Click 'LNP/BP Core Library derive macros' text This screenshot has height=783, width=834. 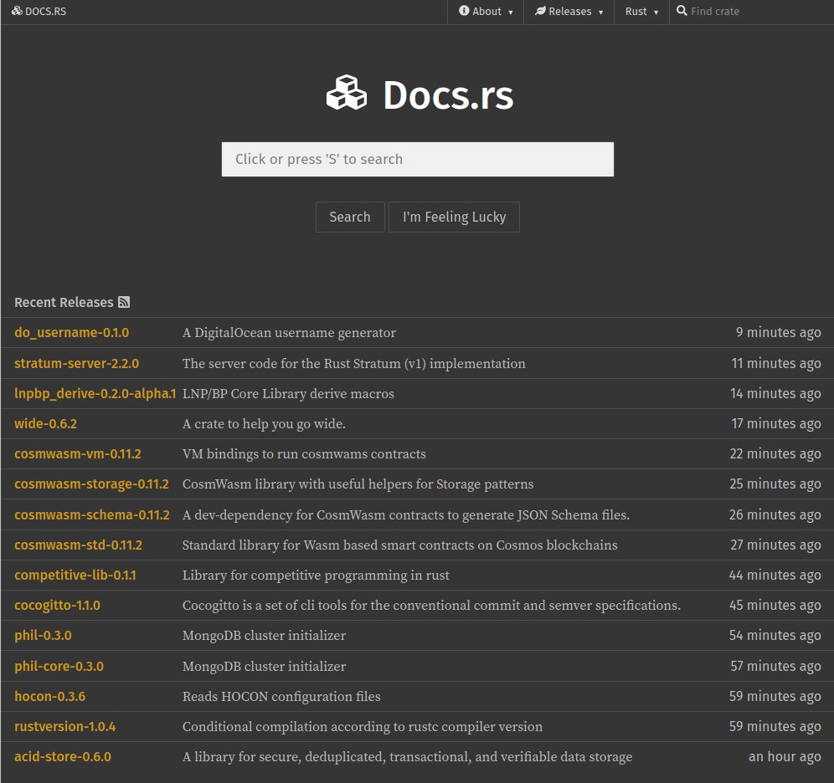[288, 394]
